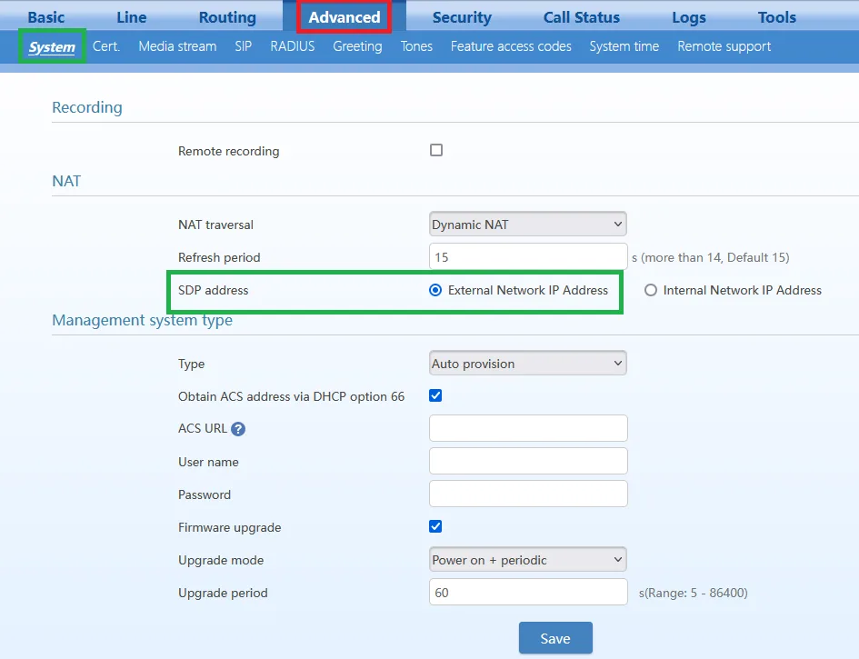Open the ACS URL help icon
The height and width of the screenshot is (659, 859).
pos(238,429)
